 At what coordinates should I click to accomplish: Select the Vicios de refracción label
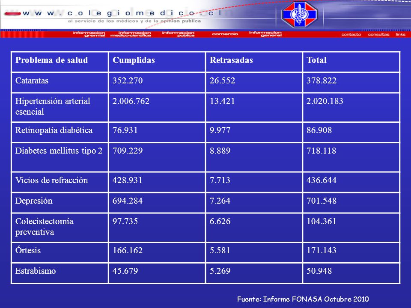coord(52,180)
